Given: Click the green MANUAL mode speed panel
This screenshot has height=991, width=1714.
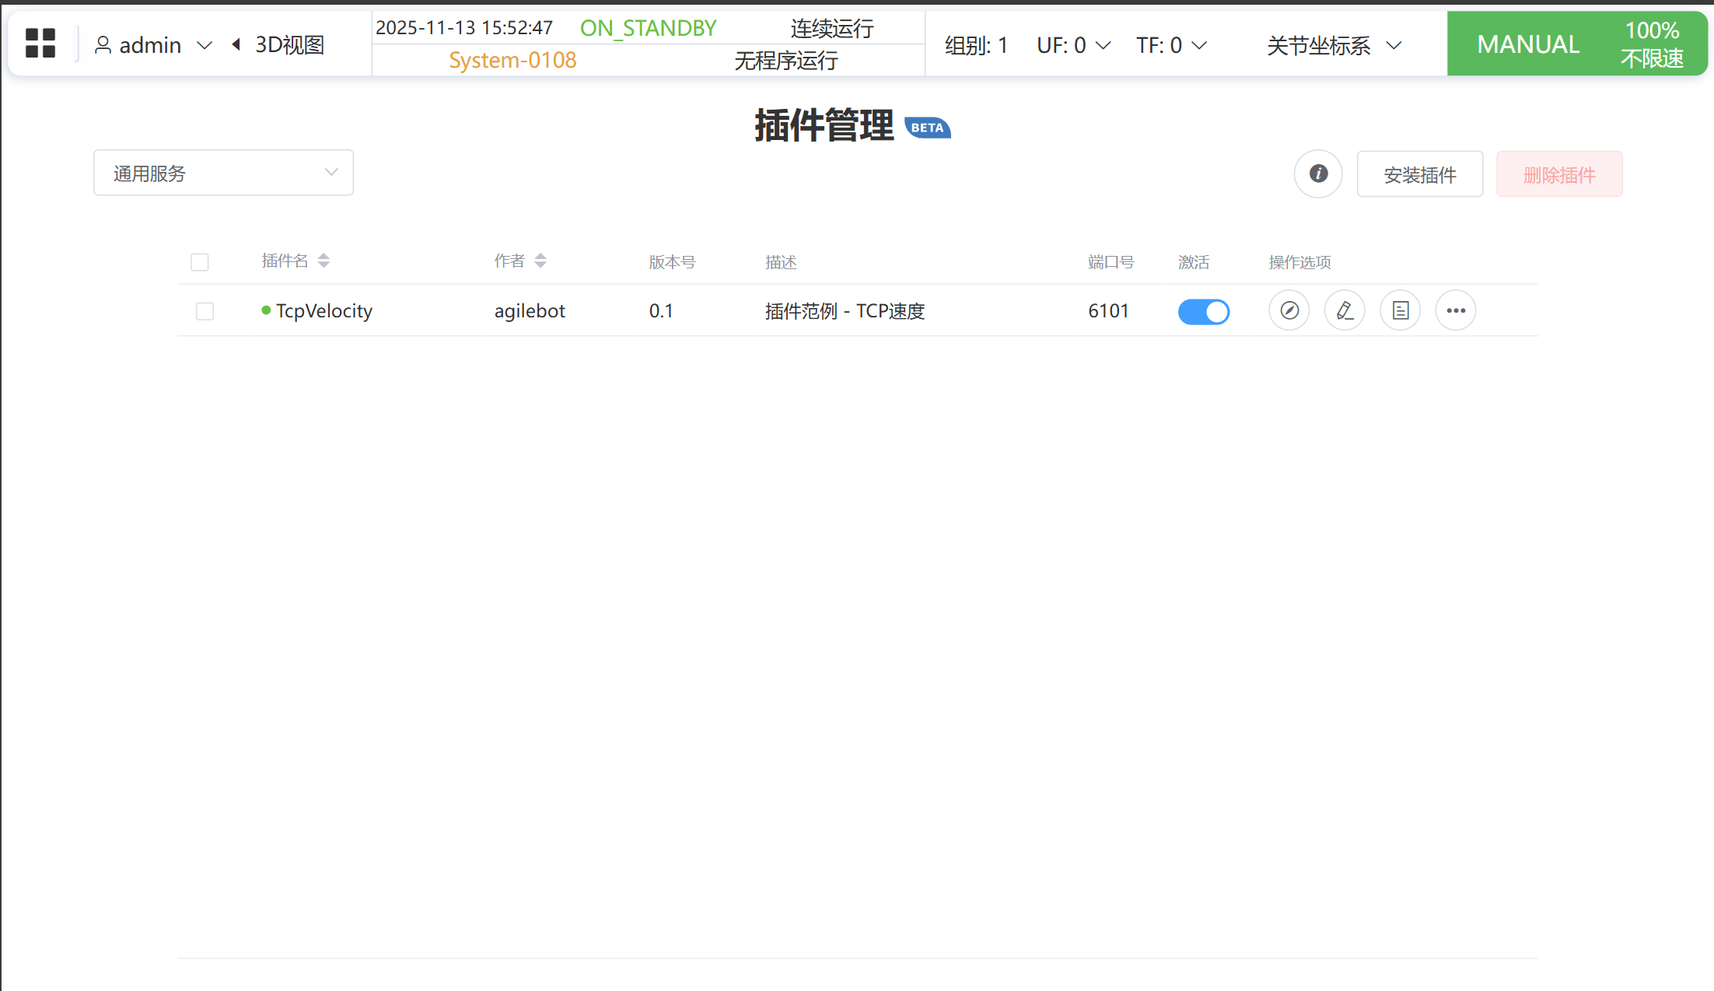Looking at the screenshot, I should pyautogui.click(x=1576, y=44).
